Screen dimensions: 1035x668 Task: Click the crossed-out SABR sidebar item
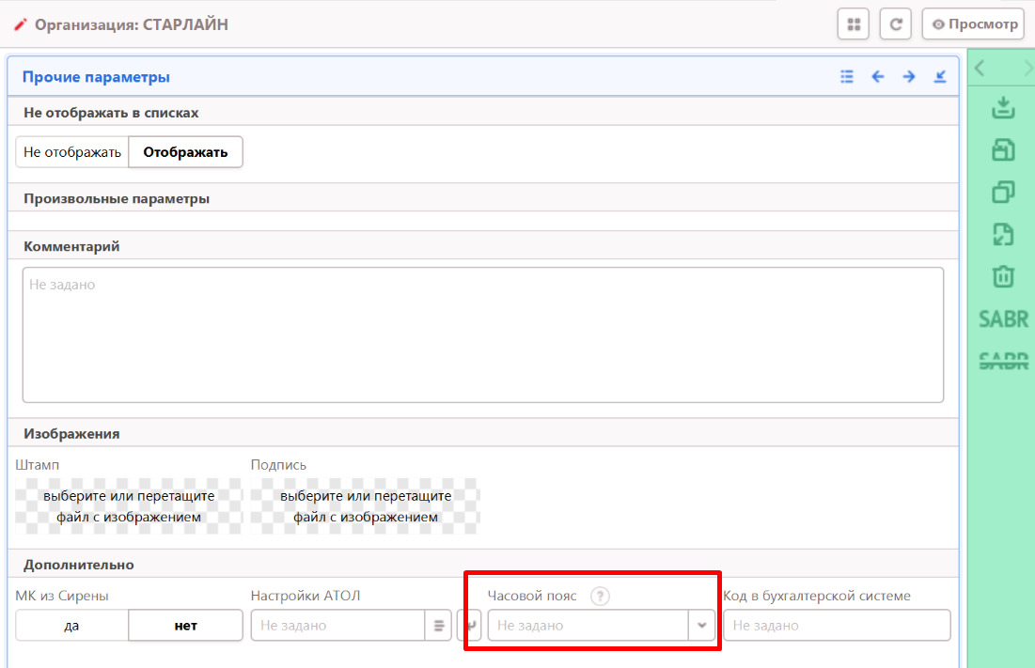[x=1003, y=361]
